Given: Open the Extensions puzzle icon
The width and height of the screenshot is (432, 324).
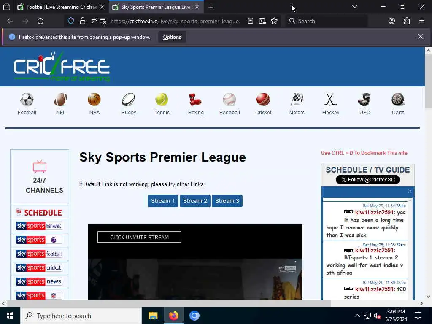Looking at the screenshot, I should pyautogui.click(x=407, y=21).
